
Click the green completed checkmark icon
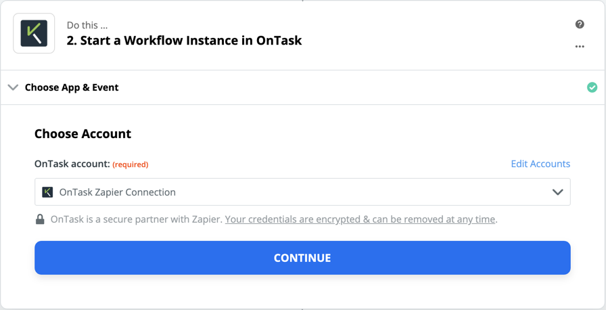pyautogui.click(x=592, y=88)
